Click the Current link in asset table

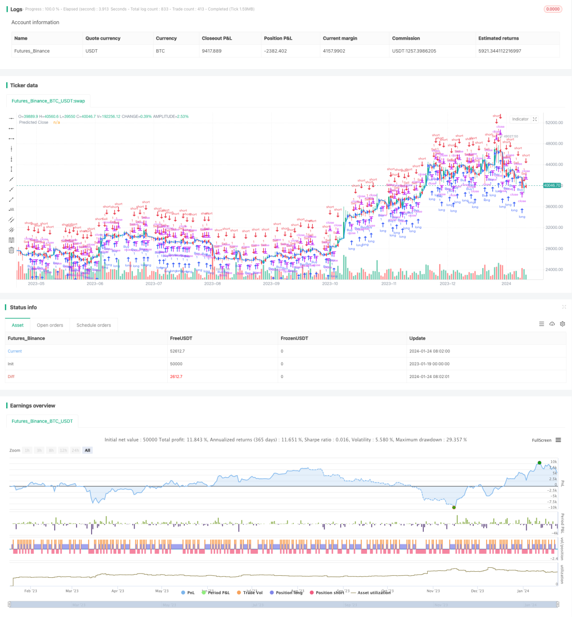click(15, 351)
